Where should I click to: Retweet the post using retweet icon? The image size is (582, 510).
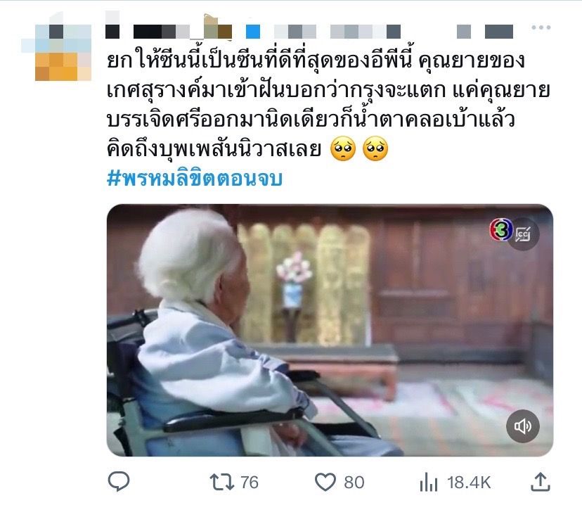point(221,482)
